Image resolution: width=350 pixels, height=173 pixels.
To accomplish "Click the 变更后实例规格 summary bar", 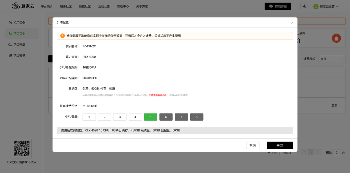I will [x=175, y=130].
